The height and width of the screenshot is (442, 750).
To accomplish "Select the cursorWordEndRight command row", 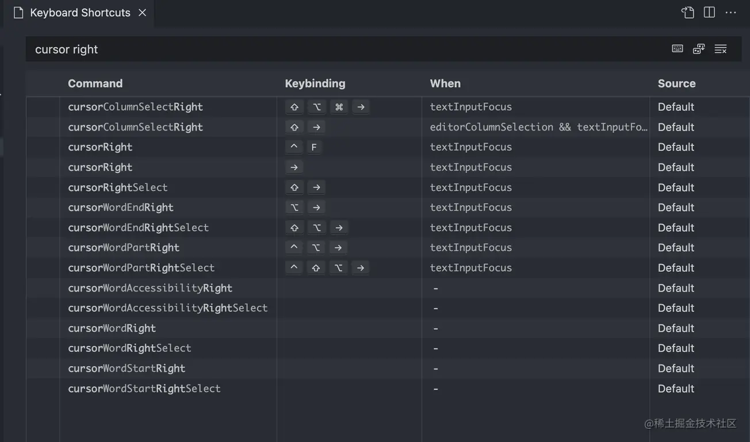I will pos(121,207).
